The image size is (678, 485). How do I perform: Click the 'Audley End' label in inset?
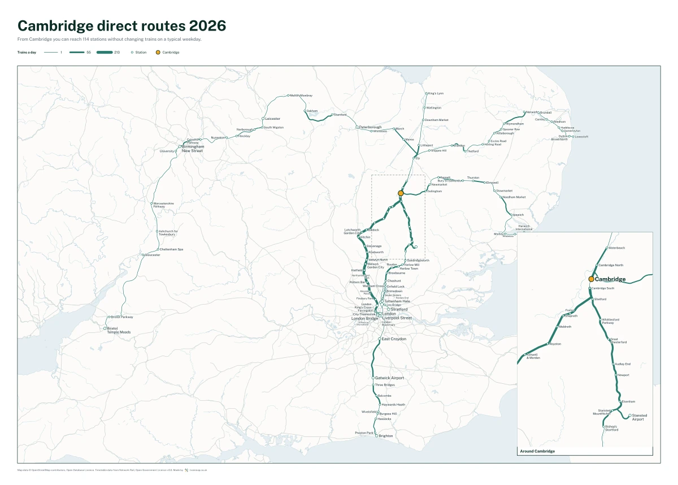pyautogui.click(x=622, y=364)
